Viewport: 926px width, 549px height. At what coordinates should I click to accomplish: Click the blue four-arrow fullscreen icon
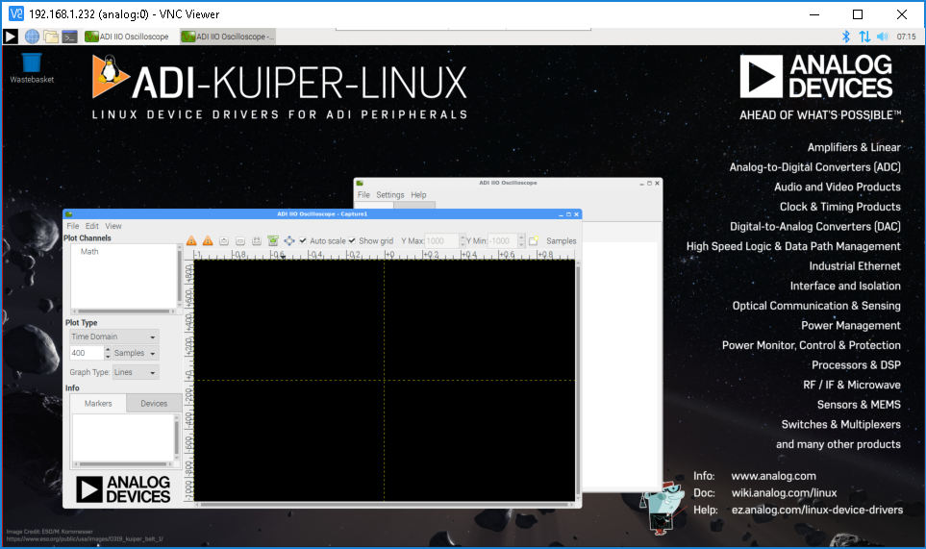(x=288, y=240)
